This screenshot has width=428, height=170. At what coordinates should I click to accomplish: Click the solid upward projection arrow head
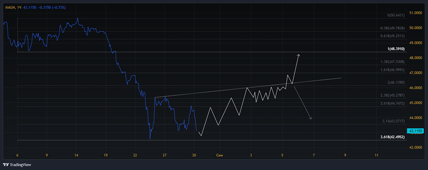point(299,56)
